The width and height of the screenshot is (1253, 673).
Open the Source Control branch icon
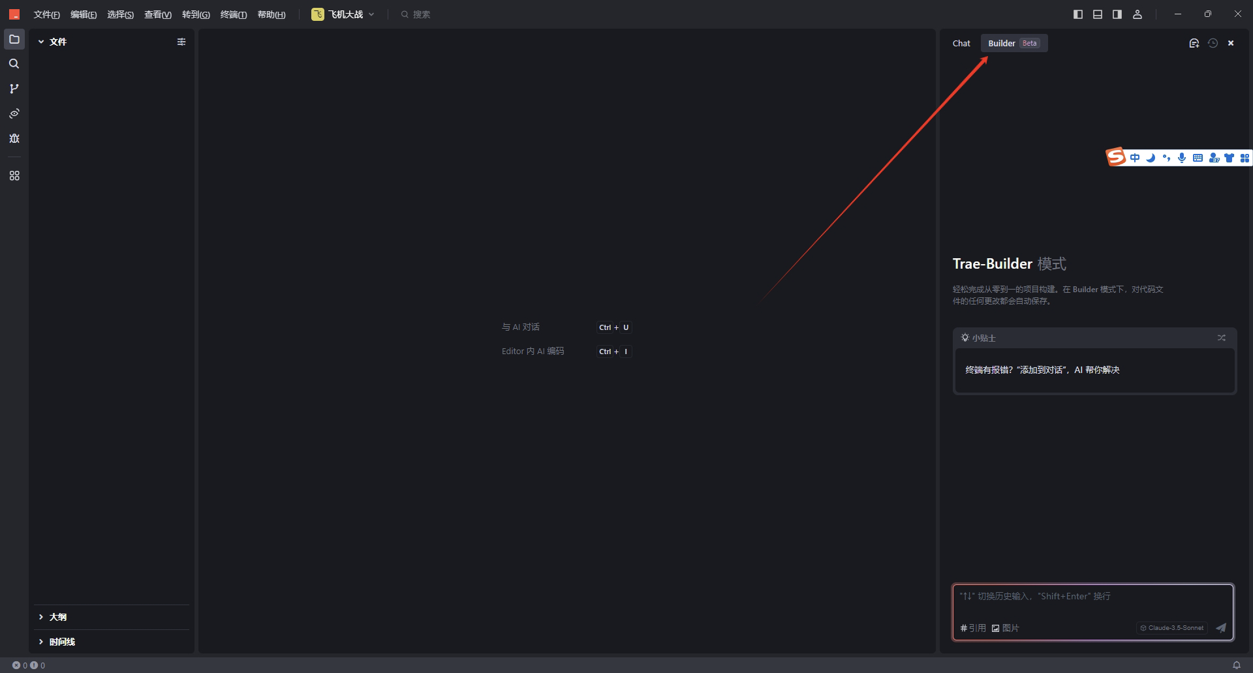click(14, 89)
